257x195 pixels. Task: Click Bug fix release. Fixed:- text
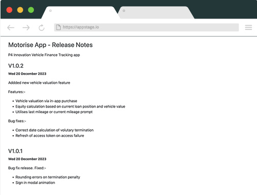coord(27,168)
